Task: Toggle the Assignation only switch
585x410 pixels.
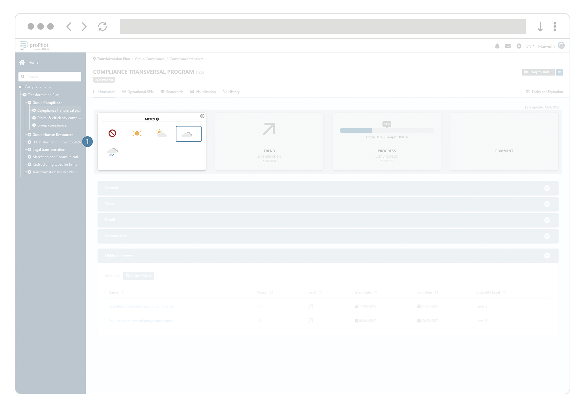Action: click(20, 87)
